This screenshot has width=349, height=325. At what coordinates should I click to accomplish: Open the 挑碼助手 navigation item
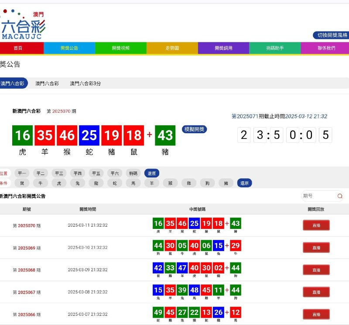275,48
